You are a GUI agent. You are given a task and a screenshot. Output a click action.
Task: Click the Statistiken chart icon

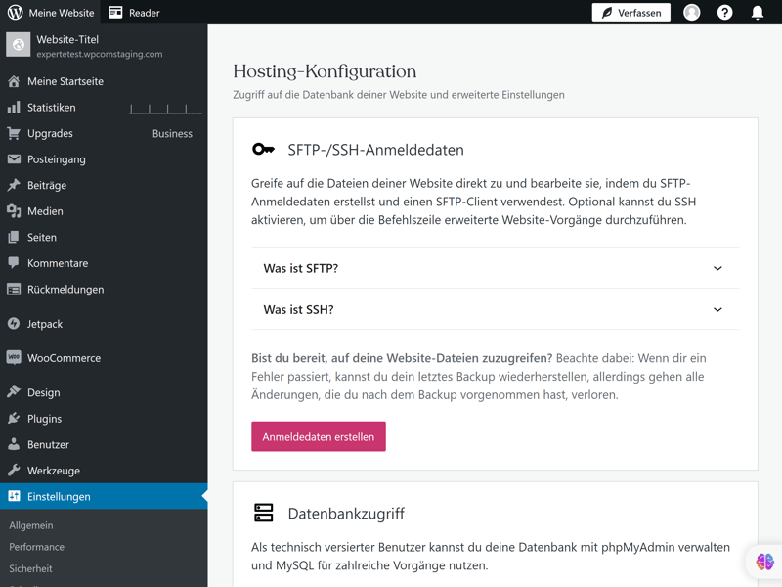[15, 108]
